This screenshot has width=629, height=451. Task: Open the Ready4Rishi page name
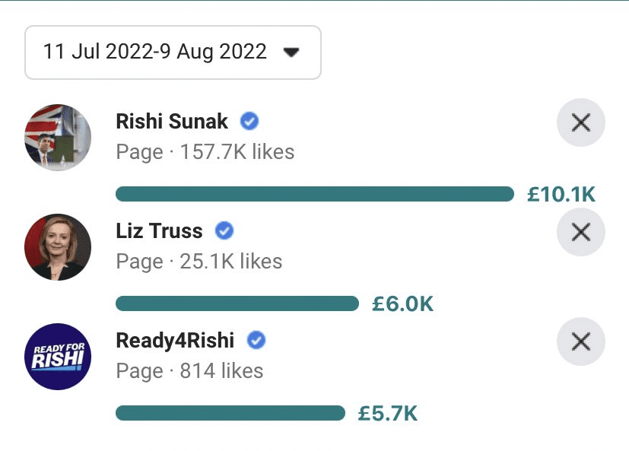[175, 340]
